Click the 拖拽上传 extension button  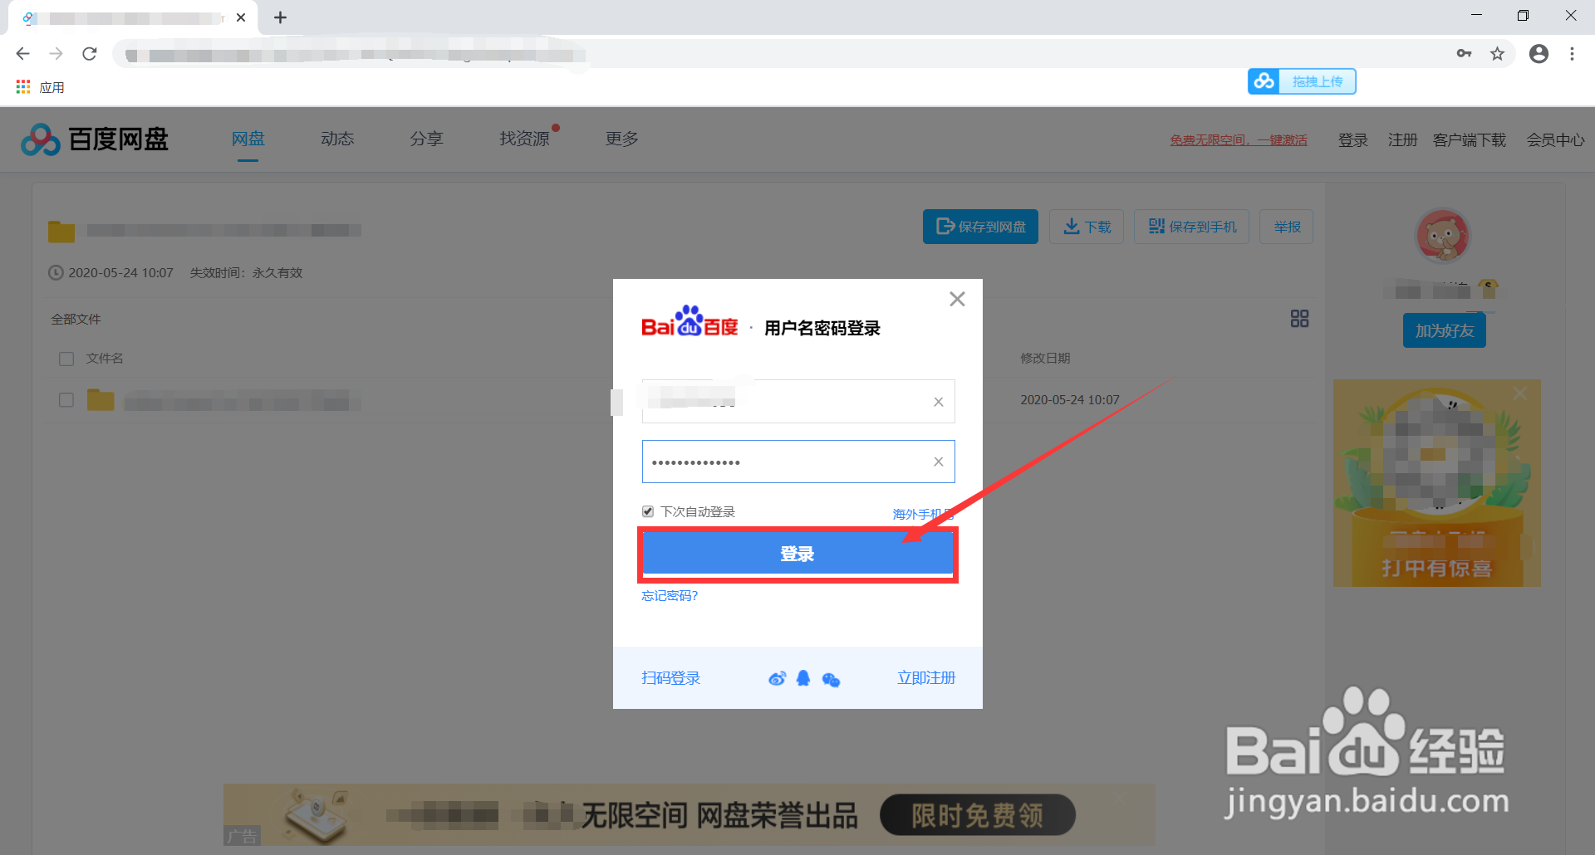point(1302,81)
